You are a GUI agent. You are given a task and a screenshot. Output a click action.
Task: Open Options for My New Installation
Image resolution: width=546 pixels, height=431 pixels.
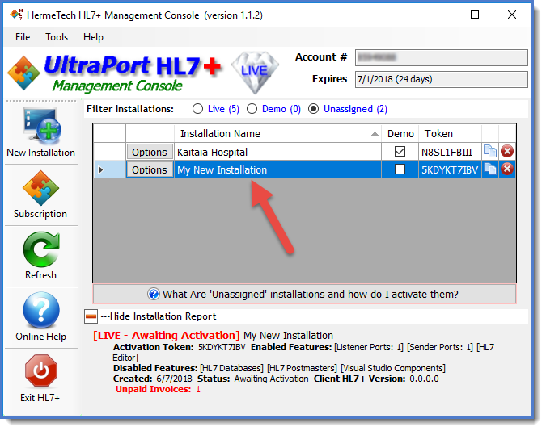150,169
